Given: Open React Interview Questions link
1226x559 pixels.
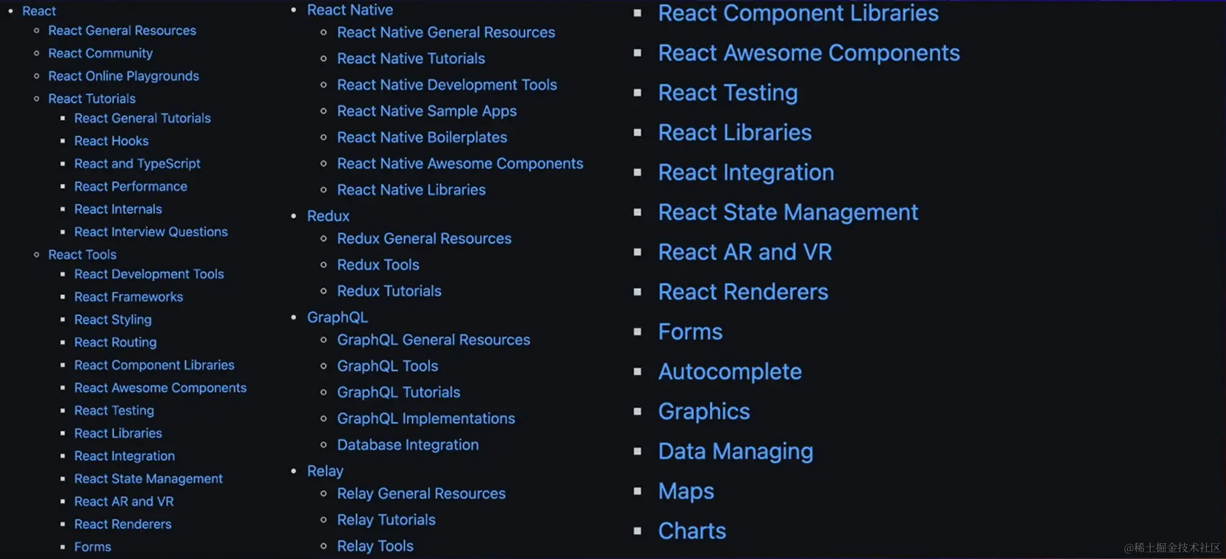Looking at the screenshot, I should coord(151,232).
